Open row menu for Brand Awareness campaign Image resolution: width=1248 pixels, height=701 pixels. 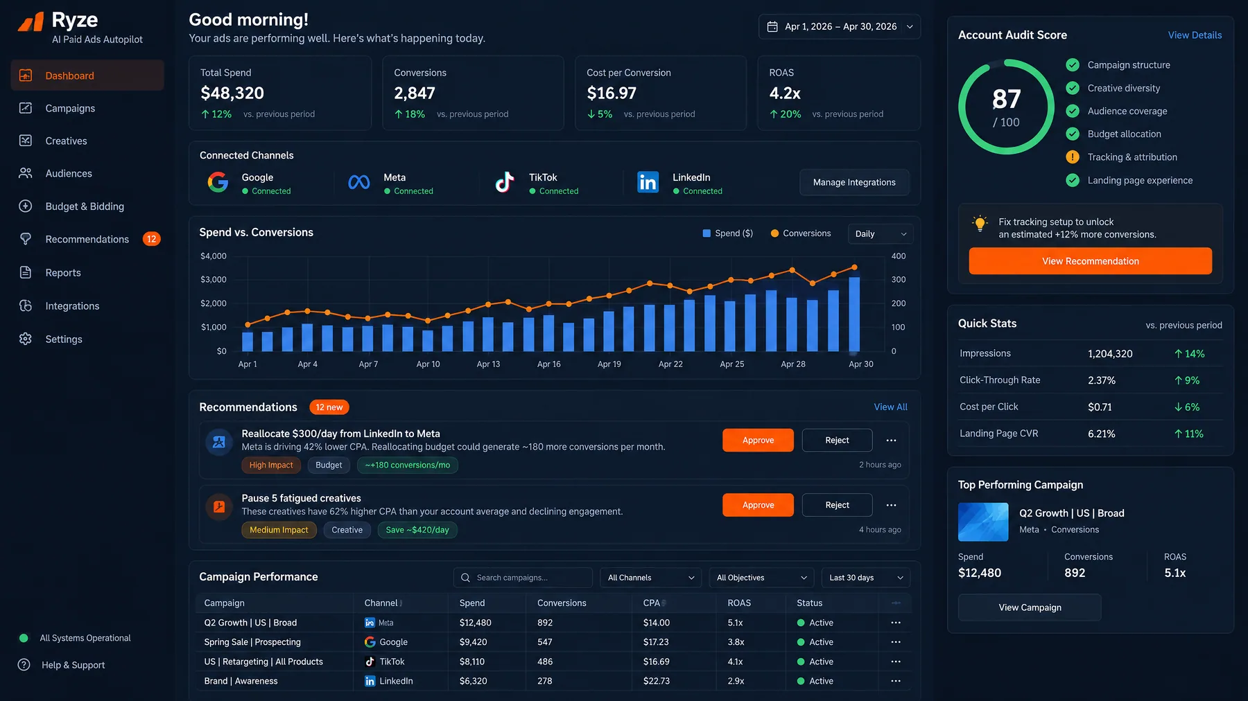(x=896, y=681)
